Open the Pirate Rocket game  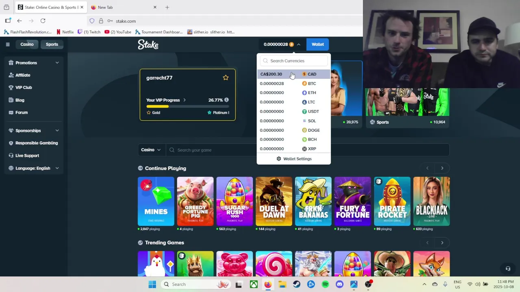(x=392, y=201)
